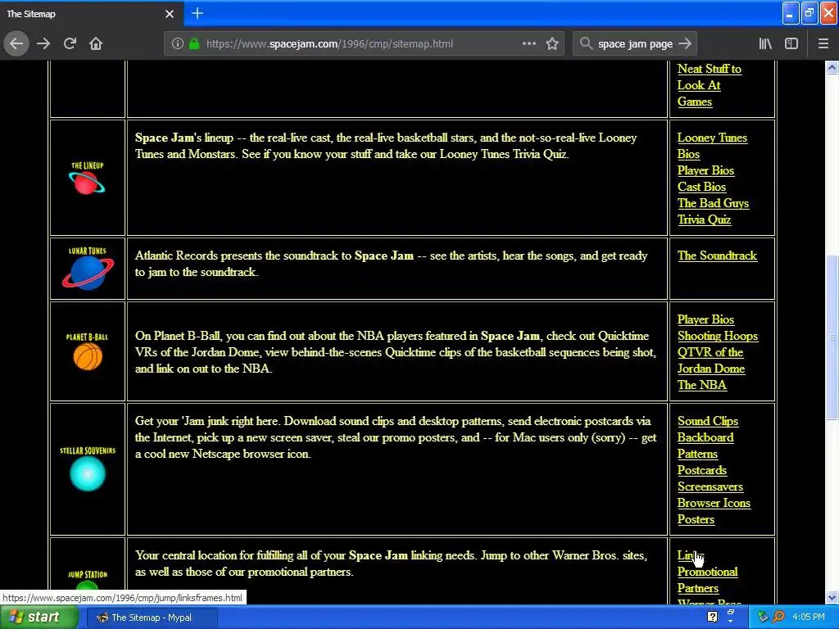Image resolution: width=839 pixels, height=629 pixels.
Task: Click the help icon in taskbar
Action: tap(712, 618)
